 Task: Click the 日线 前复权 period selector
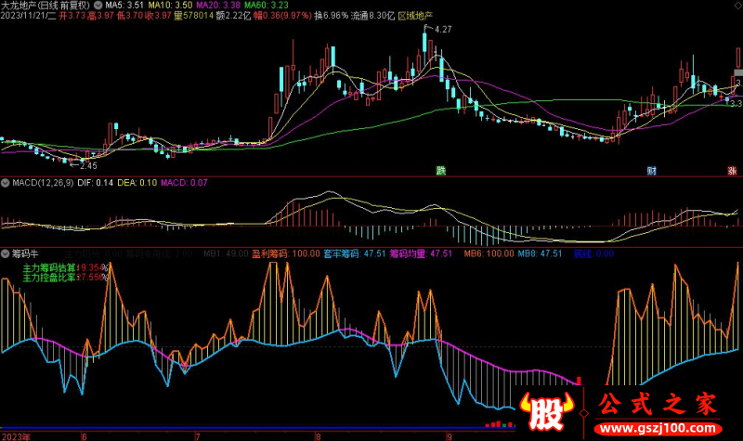pos(72,6)
